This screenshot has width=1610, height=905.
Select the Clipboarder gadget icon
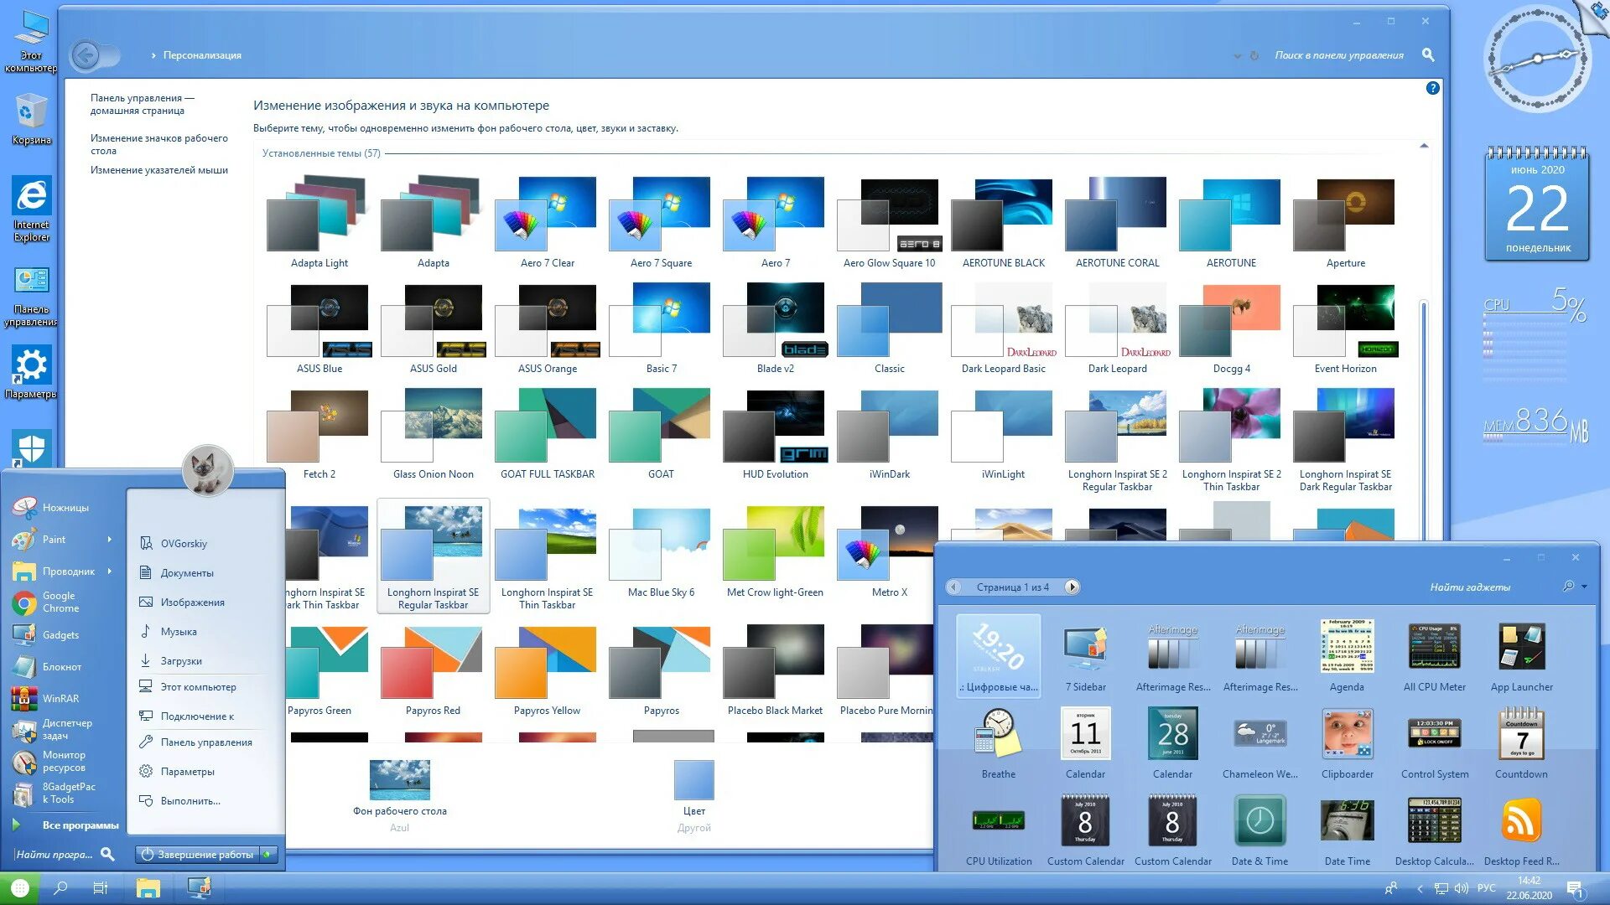tap(1347, 734)
